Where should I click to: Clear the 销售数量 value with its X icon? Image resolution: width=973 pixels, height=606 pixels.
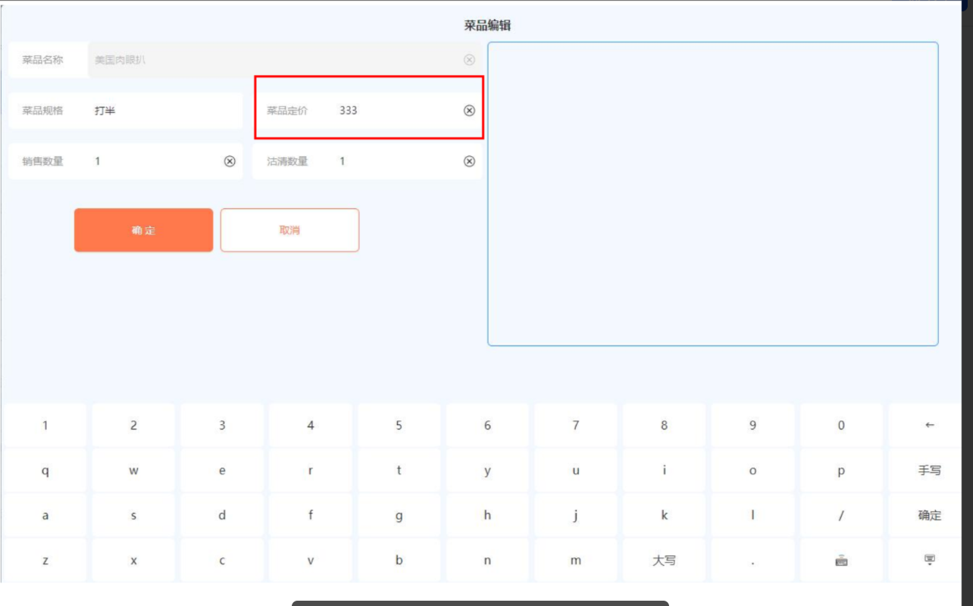[230, 161]
